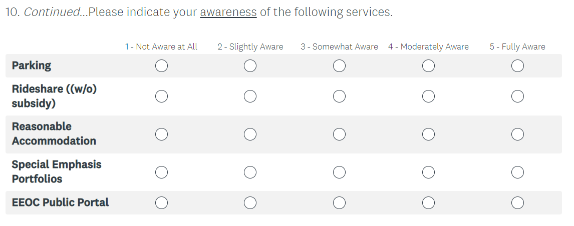Mark EEOC Public Portal as Slightly Aware
This screenshot has width=574, height=226.
pyautogui.click(x=250, y=202)
